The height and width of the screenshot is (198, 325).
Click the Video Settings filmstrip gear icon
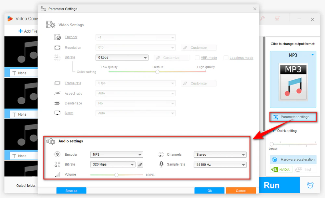point(50,25)
